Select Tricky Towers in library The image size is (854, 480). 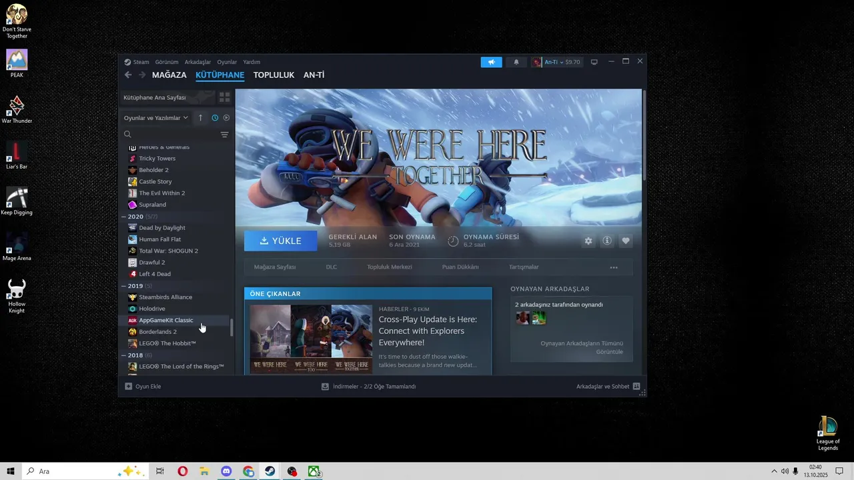click(157, 159)
